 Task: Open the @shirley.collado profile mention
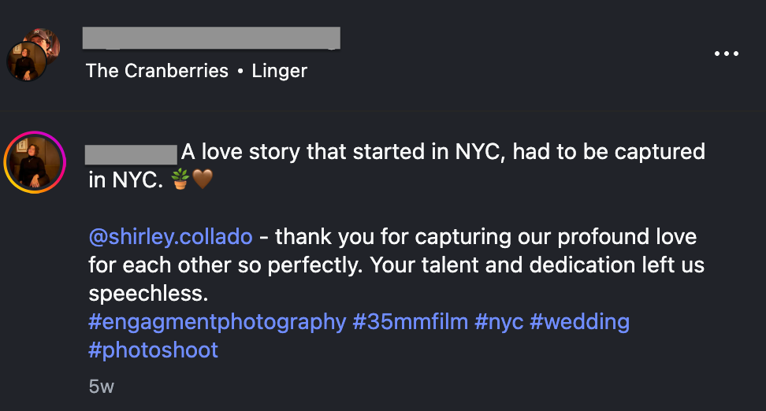(x=171, y=237)
